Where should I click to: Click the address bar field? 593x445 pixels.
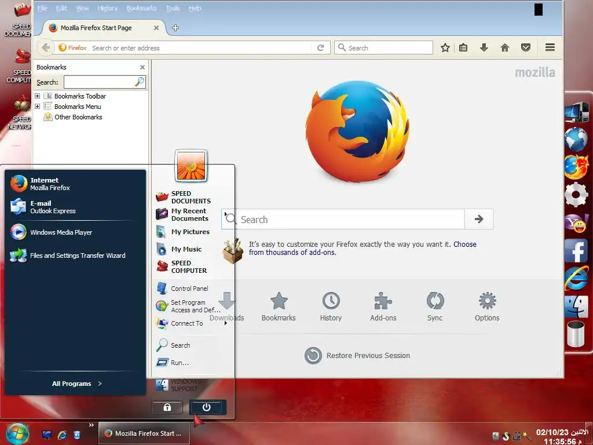(x=200, y=48)
